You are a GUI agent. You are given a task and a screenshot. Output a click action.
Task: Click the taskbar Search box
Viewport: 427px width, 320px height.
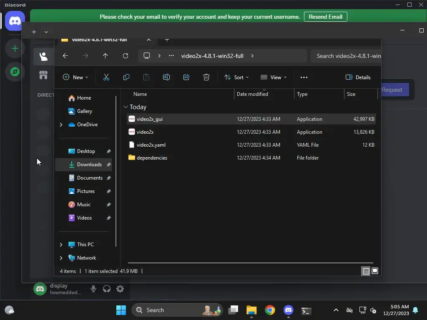point(177,310)
